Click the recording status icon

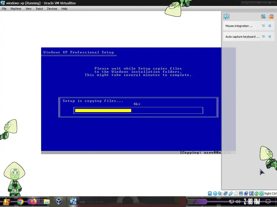246,194
